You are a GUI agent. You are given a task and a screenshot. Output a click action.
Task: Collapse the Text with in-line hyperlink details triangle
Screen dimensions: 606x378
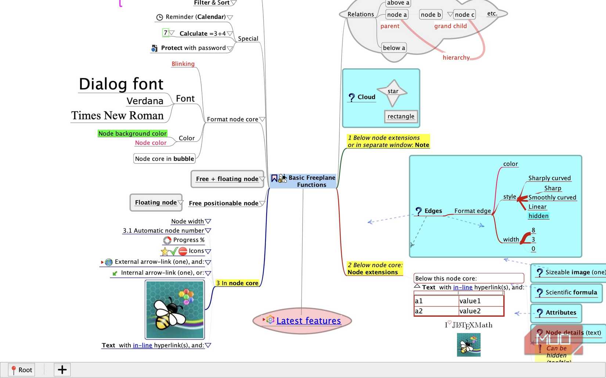click(417, 286)
